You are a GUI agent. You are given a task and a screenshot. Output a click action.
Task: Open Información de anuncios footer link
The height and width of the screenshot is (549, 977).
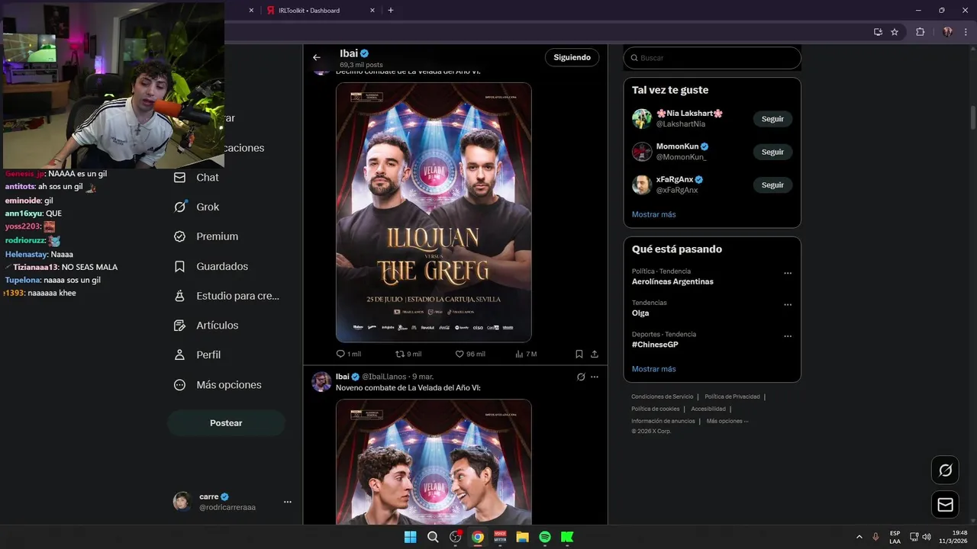663,421
